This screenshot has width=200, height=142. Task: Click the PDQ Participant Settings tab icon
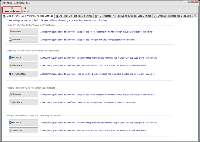pyautogui.click(x=57, y=16)
